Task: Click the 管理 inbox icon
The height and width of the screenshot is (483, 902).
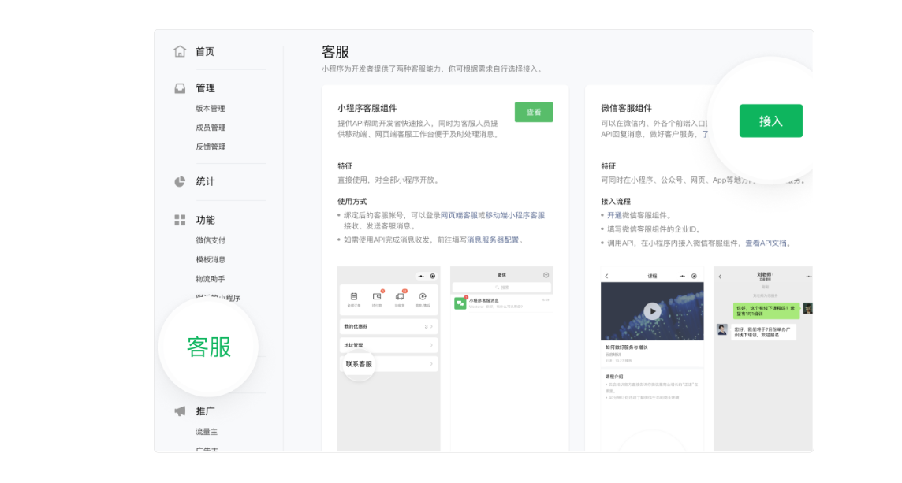Action: [x=180, y=88]
